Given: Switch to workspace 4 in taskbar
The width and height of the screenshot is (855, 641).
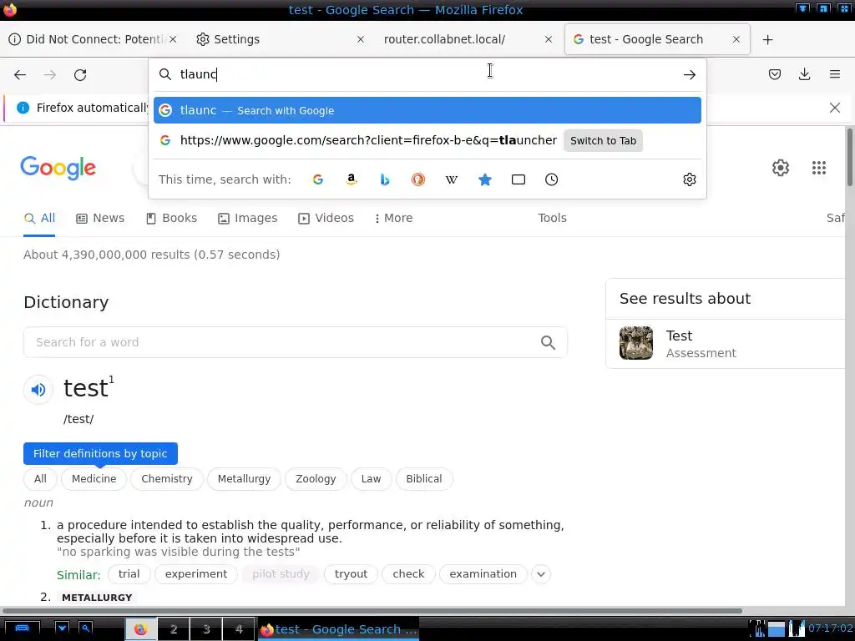Looking at the screenshot, I should point(239,629).
